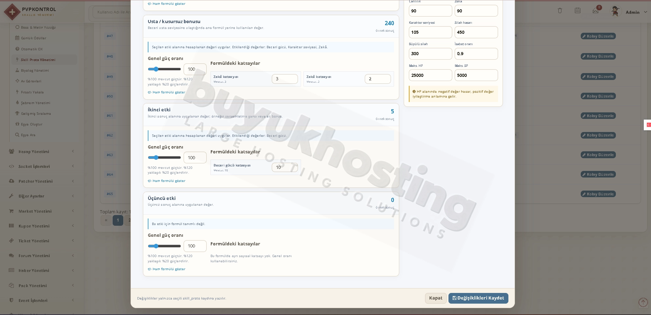
Task: Click Kolay Düzenle for row #47
Action: tap(598, 36)
